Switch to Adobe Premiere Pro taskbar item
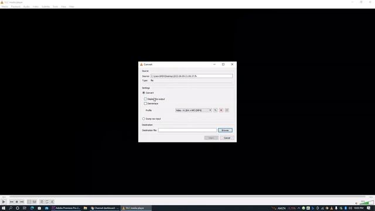Image resolution: width=375 pixels, height=211 pixels. (x=66, y=208)
